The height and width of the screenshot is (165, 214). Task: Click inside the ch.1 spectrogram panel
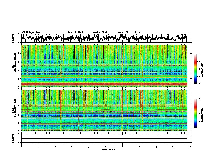[x=104, y=66]
